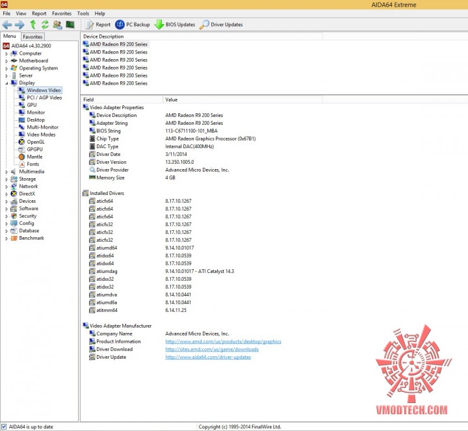The width and height of the screenshot is (468, 431).
Task: Open the amd.com desktop graphics product link
Action: coord(223,341)
